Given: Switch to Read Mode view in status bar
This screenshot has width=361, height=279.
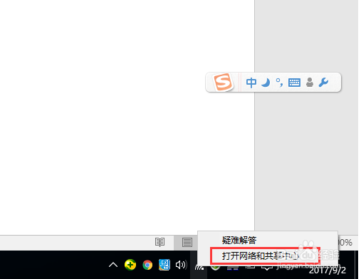Looking at the screenshot, I should (159, 242).
